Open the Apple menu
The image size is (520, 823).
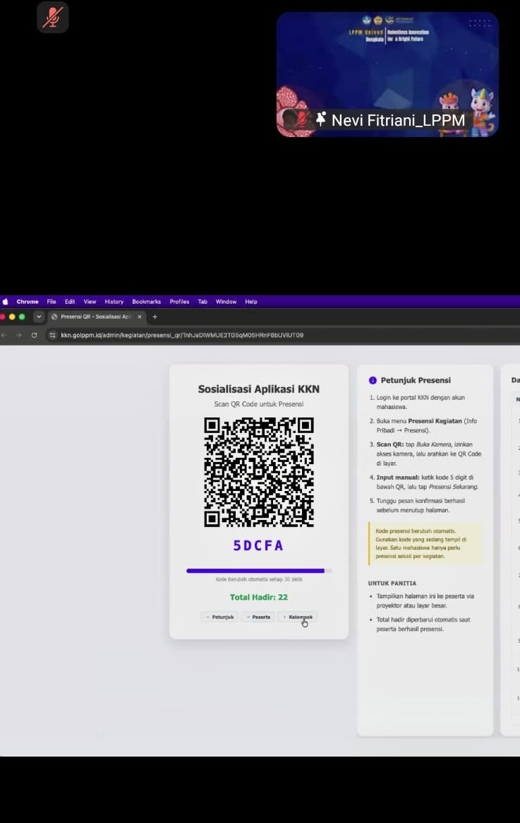coord(5,301)
